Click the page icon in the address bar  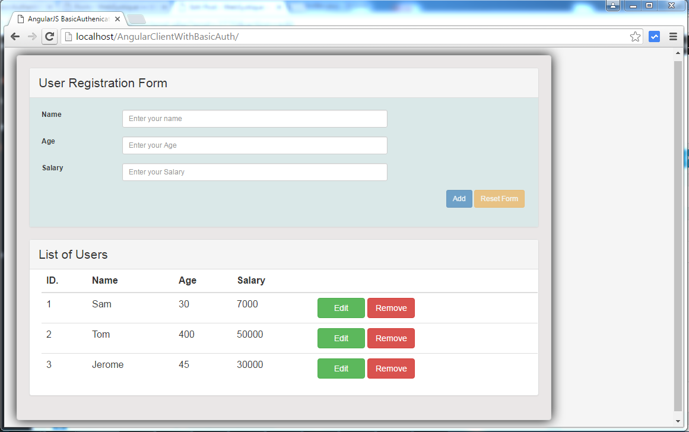pos(68,36)
